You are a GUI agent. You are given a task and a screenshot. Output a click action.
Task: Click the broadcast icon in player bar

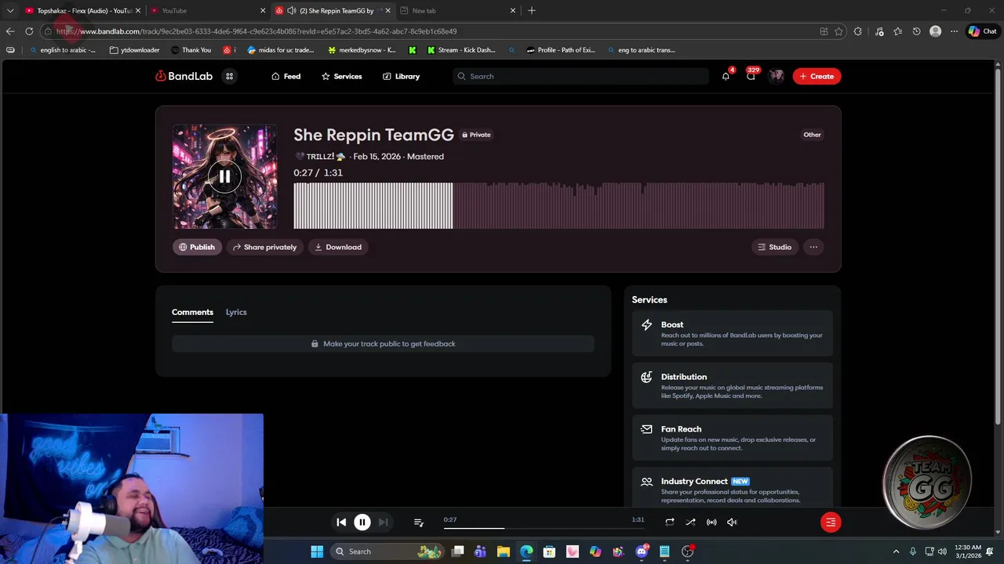[x=711, y=522]
